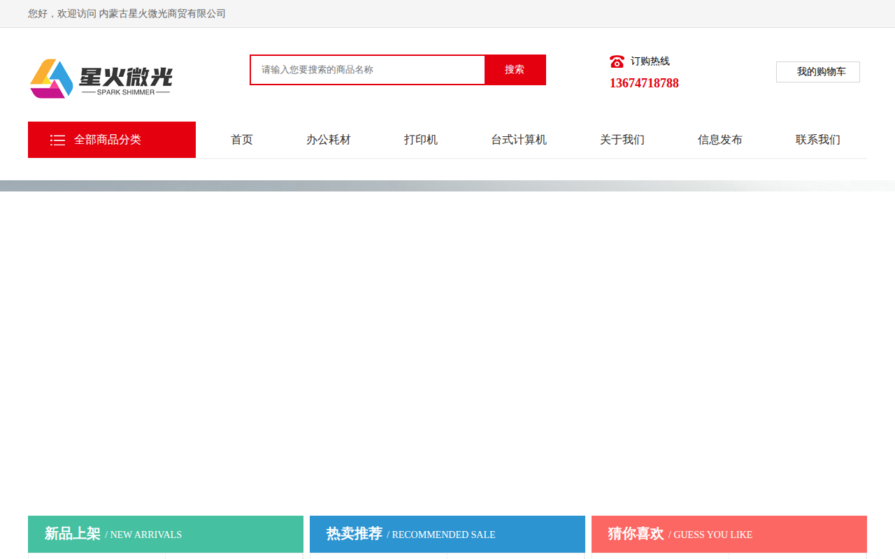Open 我的购物车 shopping cart
The height and width of the screenshot is (559, 895).
coord(818,72)
